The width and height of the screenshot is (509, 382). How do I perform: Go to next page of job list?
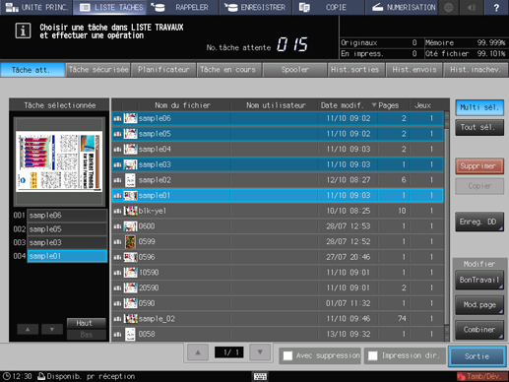coord(260,352)
